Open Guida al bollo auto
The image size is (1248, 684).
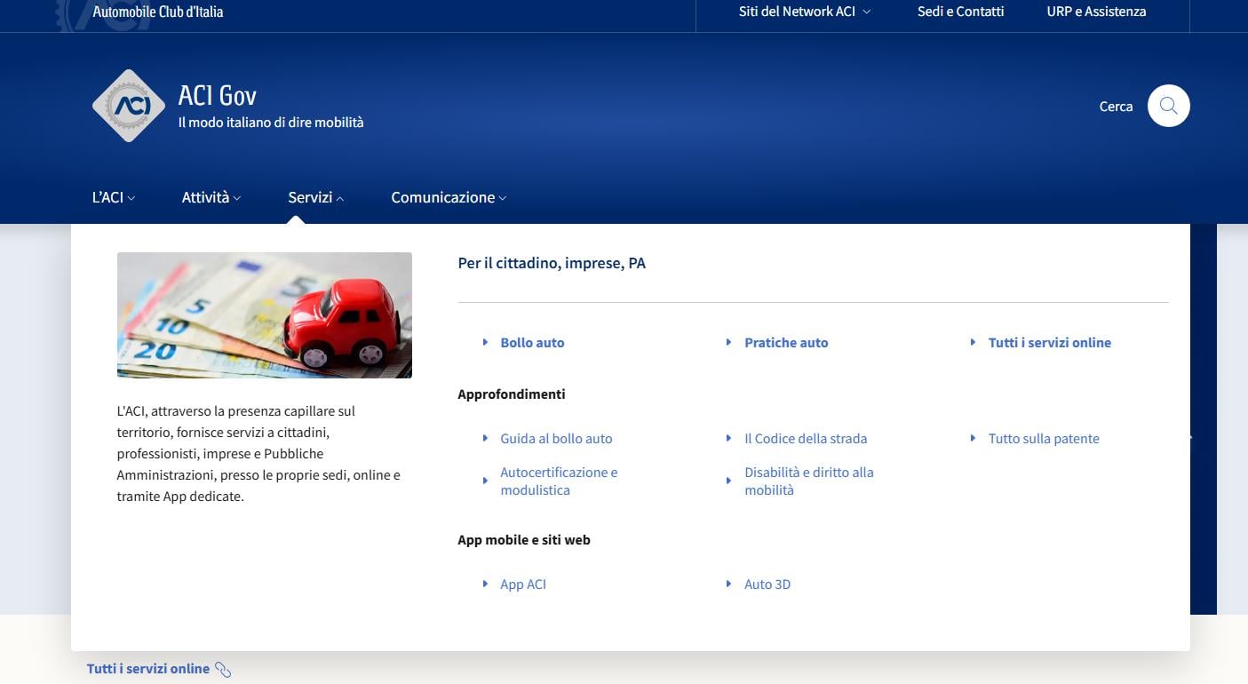point(556,439)
